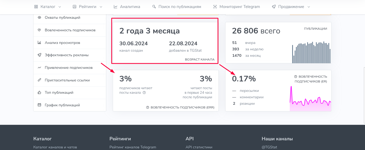The width and height of the screenshot is (365, 150).
Task: Click the '2 реакции' row in ER card
Action: click(x=244, y=103)
